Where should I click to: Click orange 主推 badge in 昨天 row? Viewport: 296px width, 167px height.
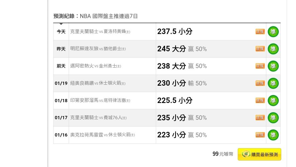pyautogui.click(x=260, y=49)
